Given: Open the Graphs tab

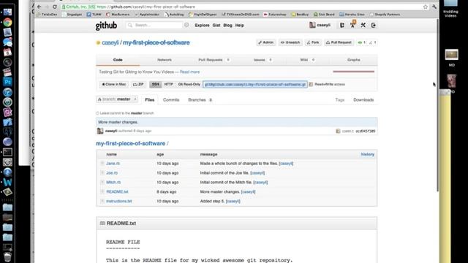Looking at the screenshot, I should click(x=354, y=60).
